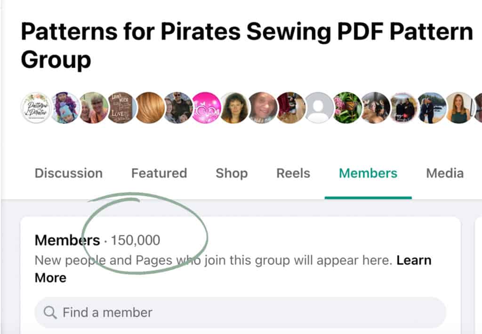Image resolution: width=482 pixels, height=334 pixels.
Task: Open avatar of couple by the ocean
Action: [432, 108]
